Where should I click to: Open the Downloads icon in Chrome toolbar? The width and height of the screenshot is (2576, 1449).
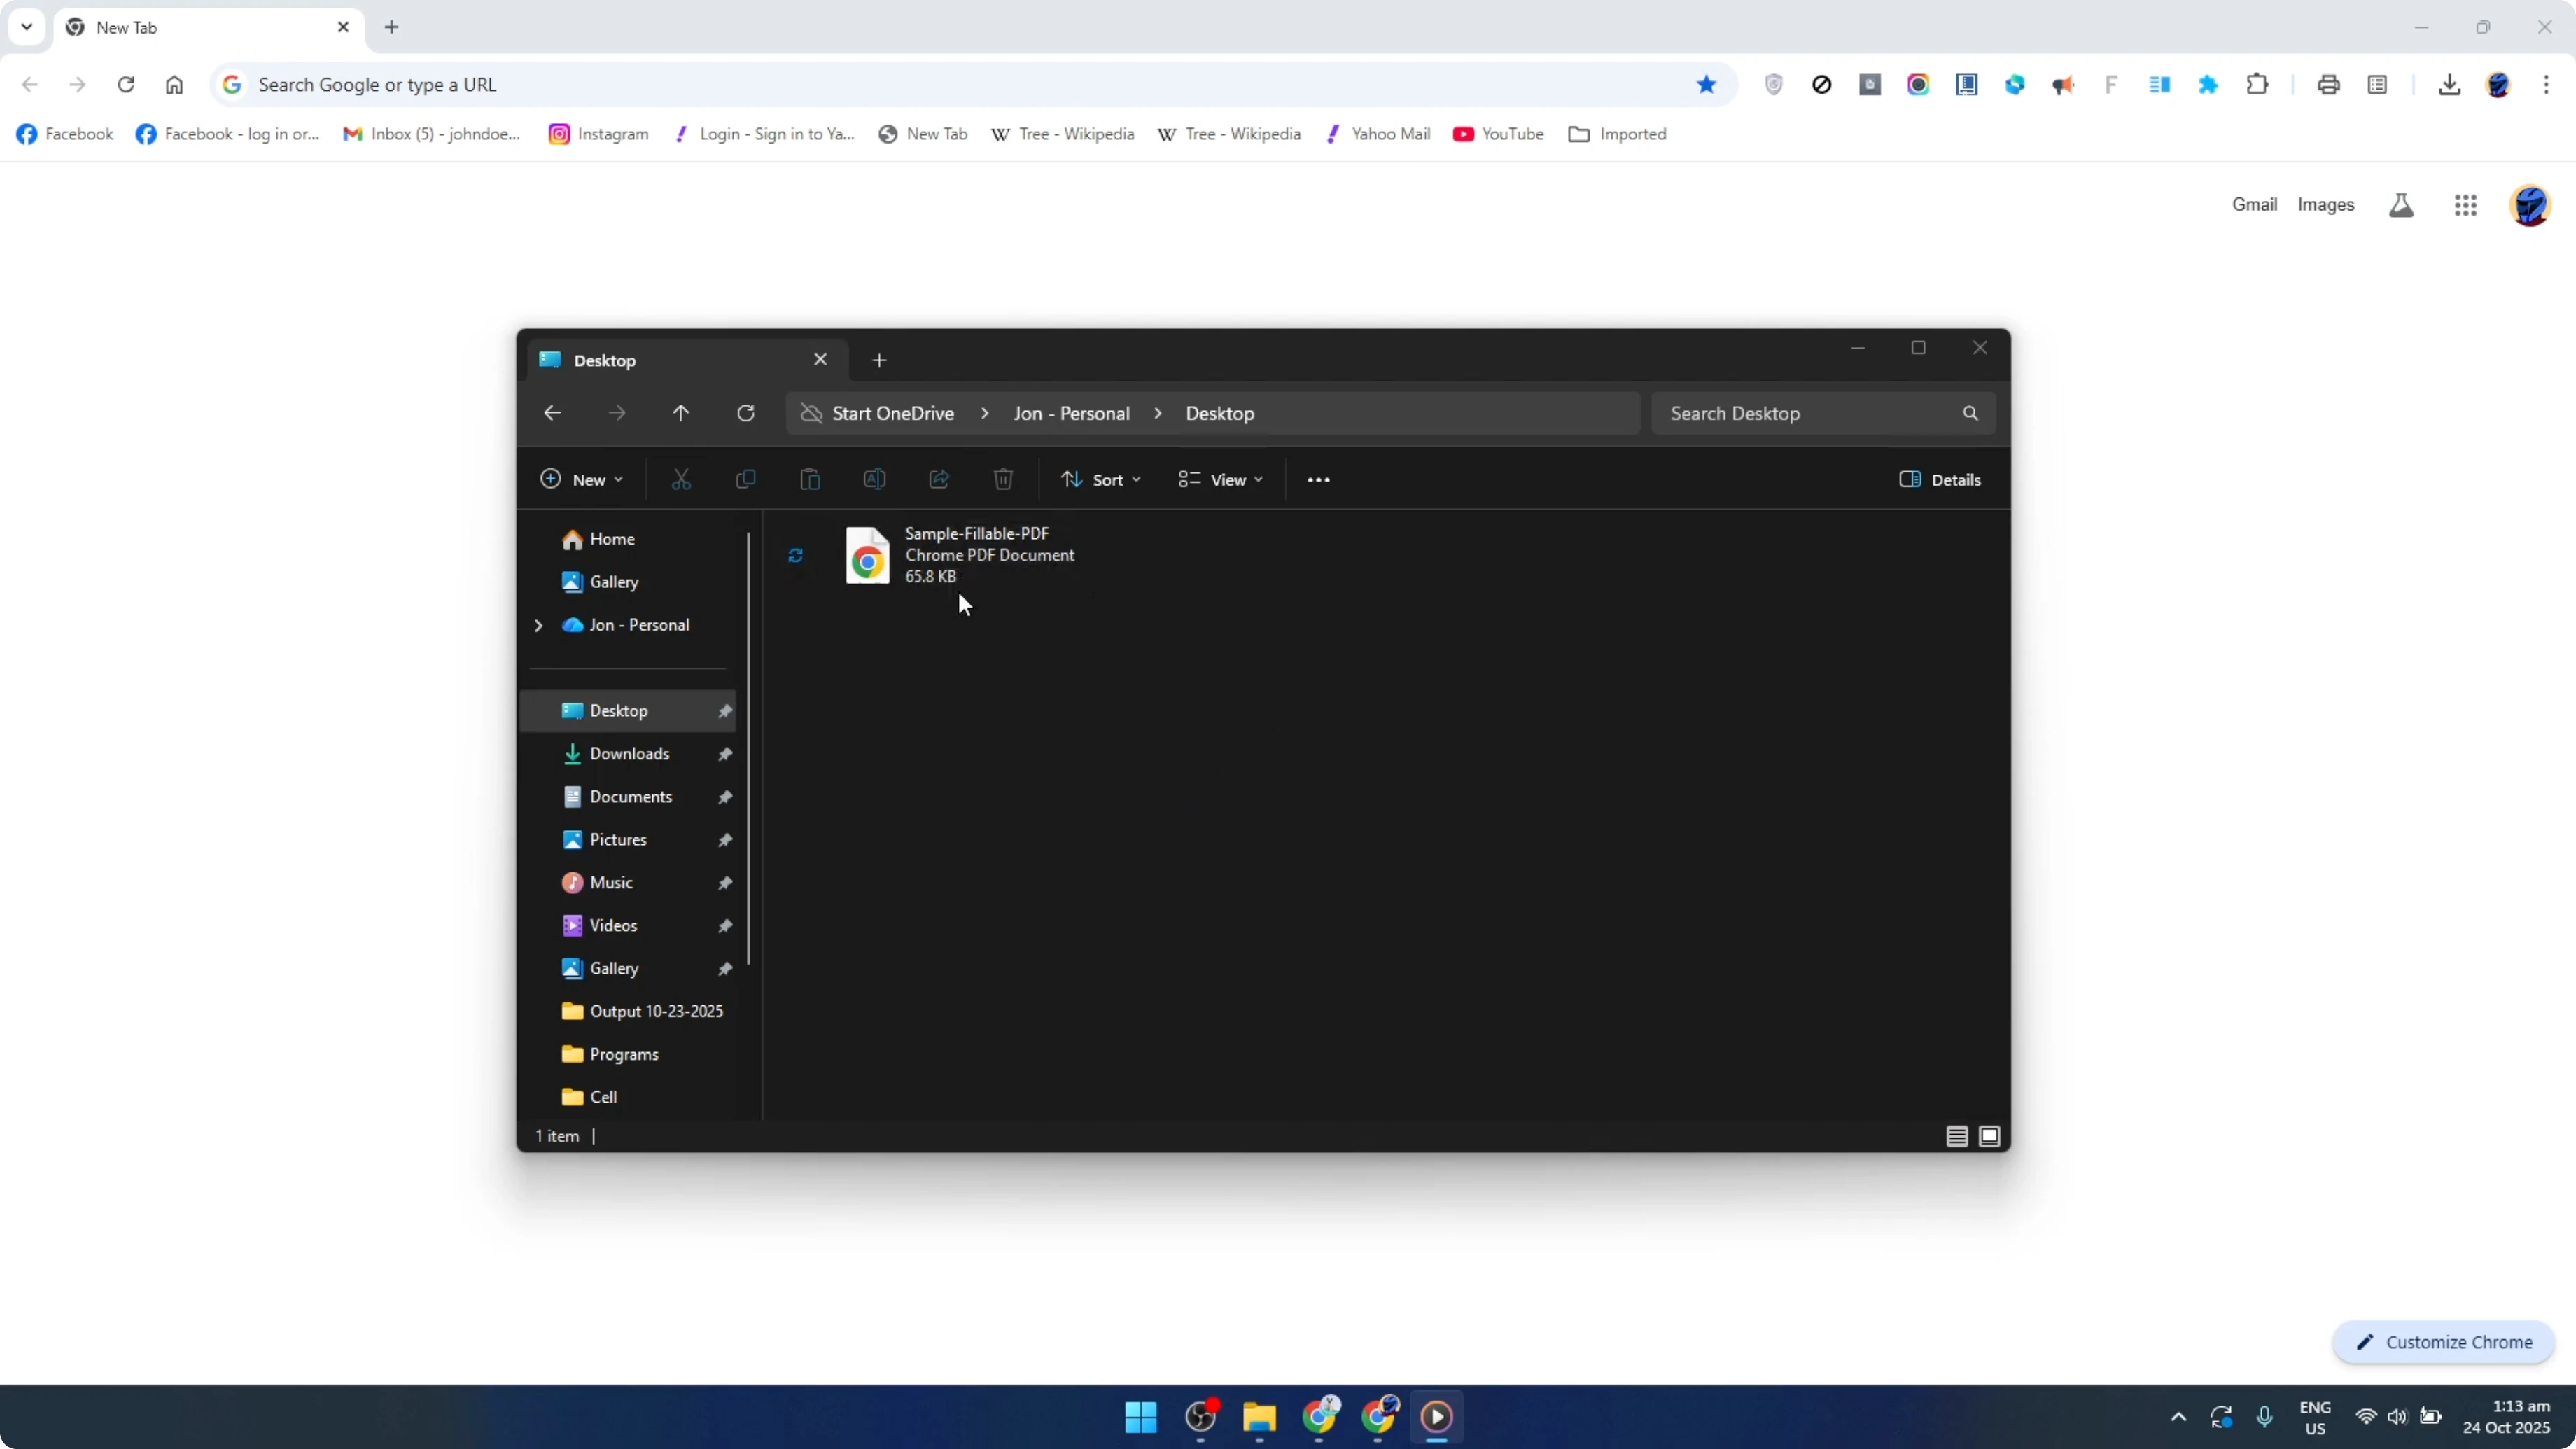point(2450,85)
